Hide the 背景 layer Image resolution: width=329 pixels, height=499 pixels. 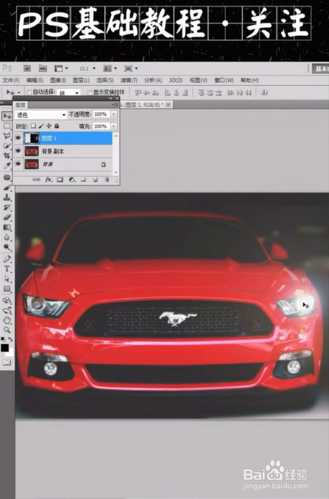point(18,164)
